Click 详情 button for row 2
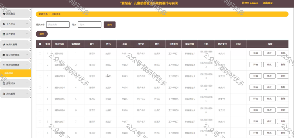This screenshot has height=138, width=294. pyautogui.click(x=256, y=65)
